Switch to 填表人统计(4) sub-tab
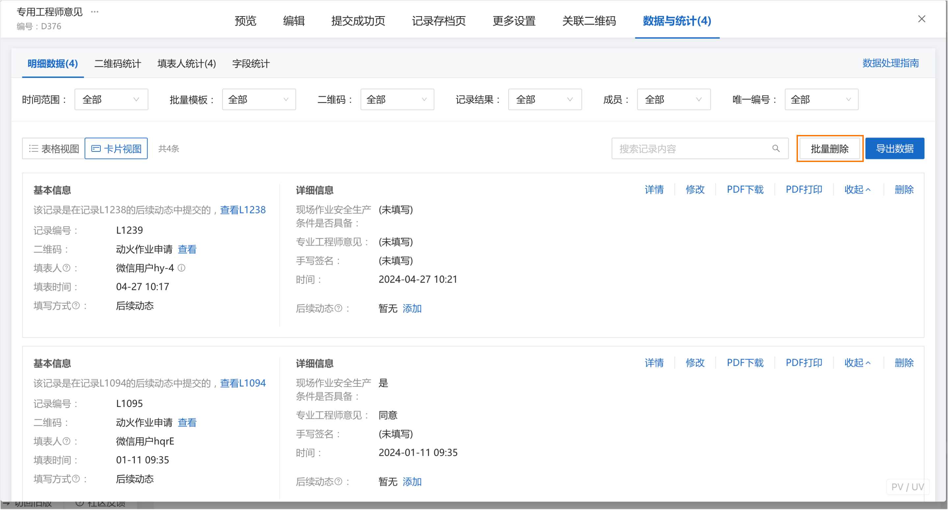Image resolution: width=948 pixels, height=510 pixels. (187, 64)
